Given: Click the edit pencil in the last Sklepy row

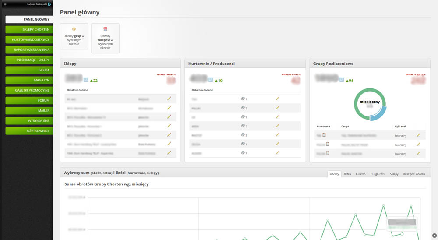Looking at the screenshot, I should 169,153.
